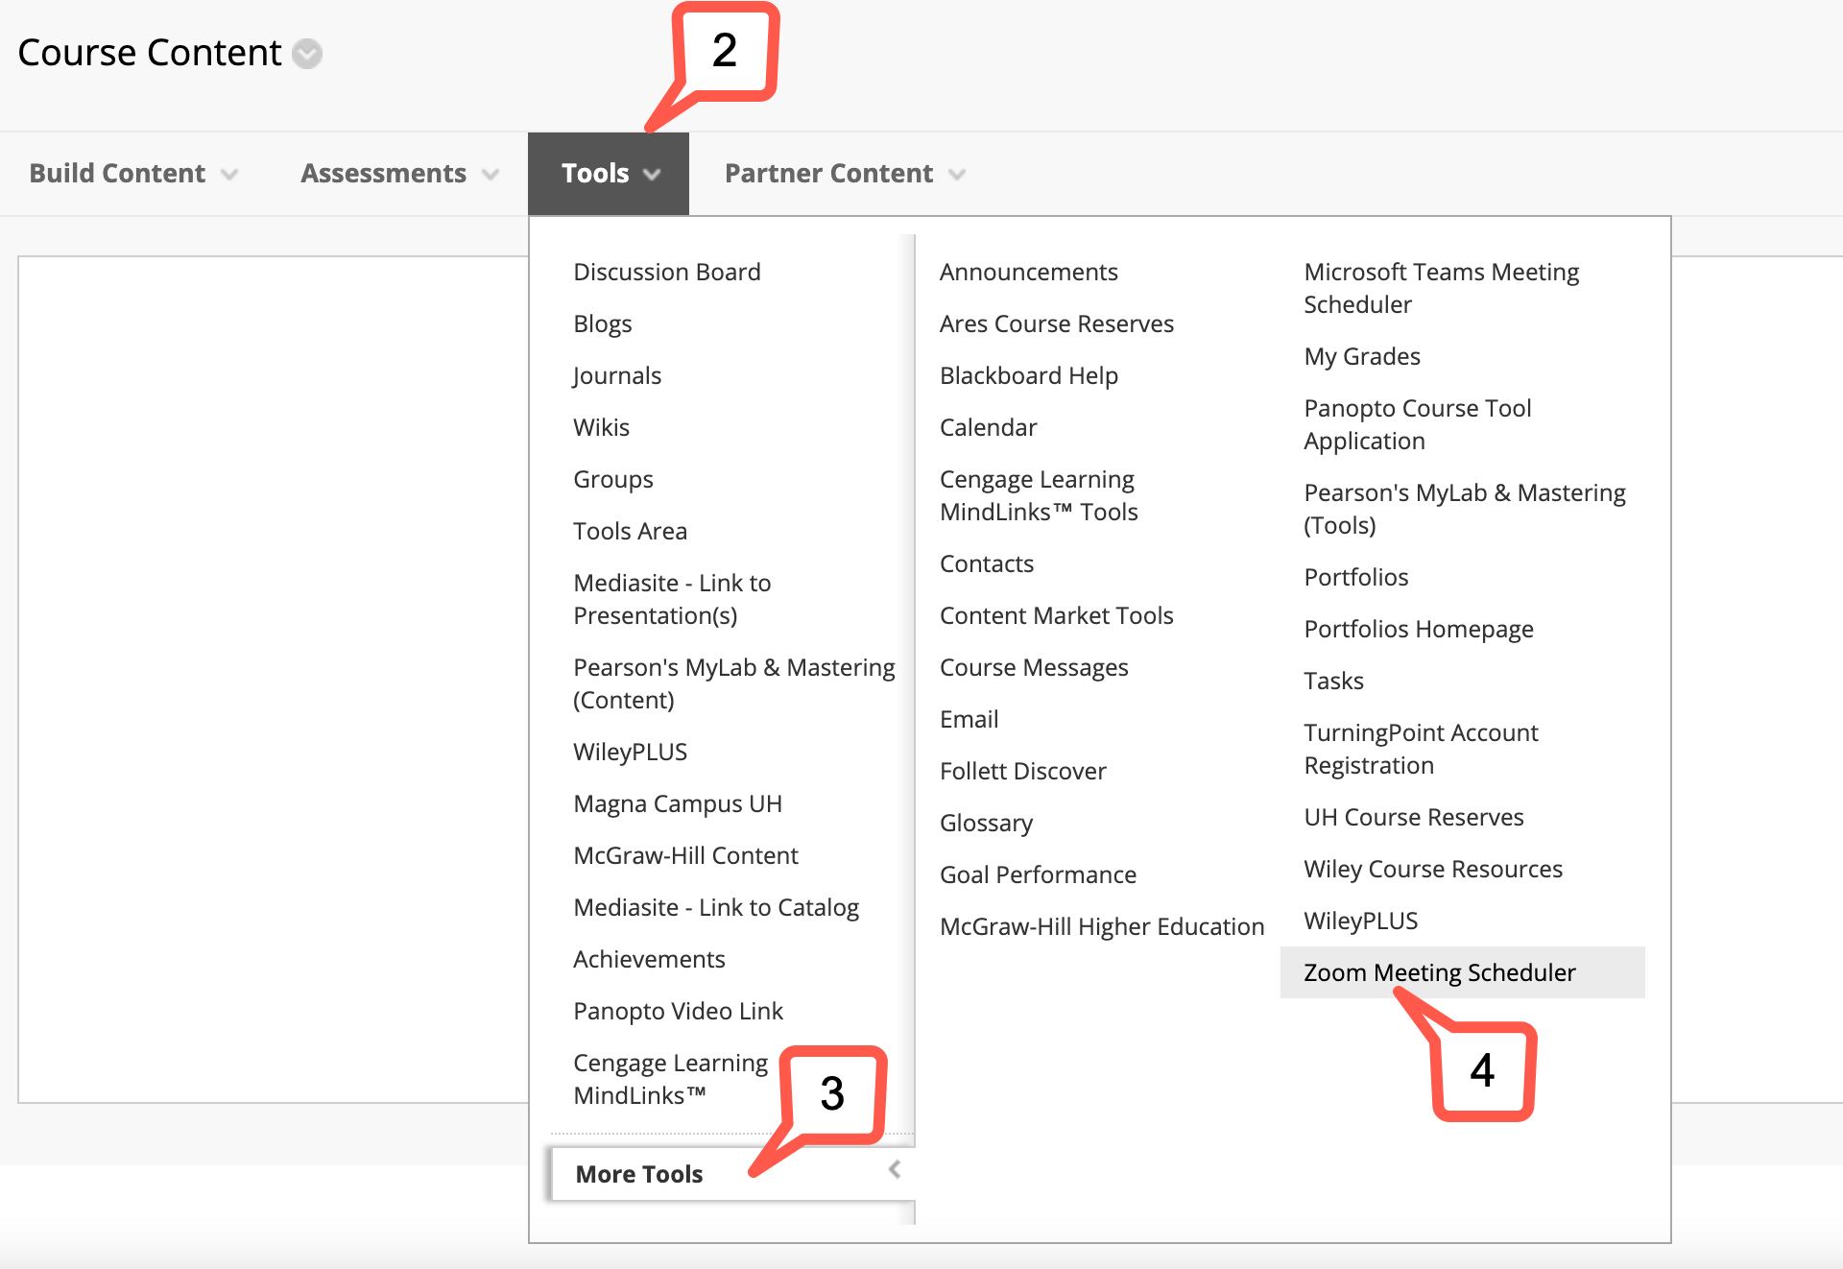Select Goal Performance
The height and width of the screenshot is (1269, 1843).
[x=1039, y=874]
